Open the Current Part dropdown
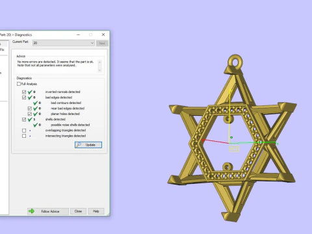Viewport: 312px width, 234px height. click(x=64, y=43)
